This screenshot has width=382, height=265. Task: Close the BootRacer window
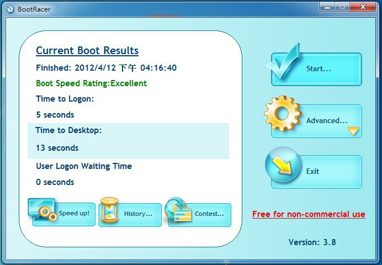click(363, 7)
